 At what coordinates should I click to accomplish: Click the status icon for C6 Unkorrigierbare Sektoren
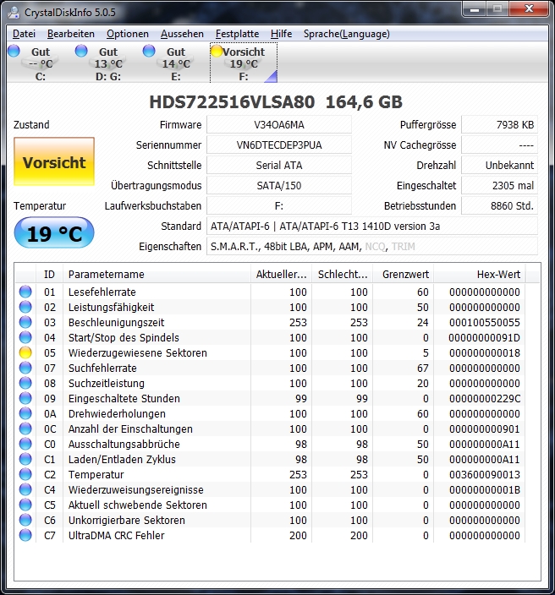coord(25,521)
